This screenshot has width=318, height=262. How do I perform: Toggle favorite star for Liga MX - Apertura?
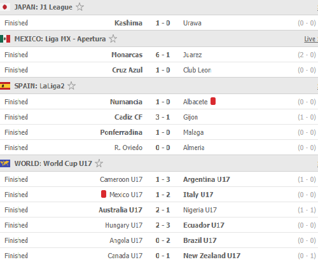coord(113,39)
